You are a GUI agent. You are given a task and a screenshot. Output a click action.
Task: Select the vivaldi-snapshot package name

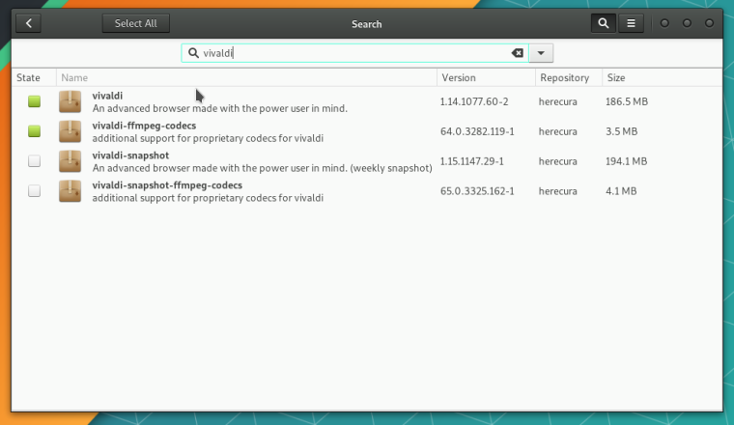(x=130, y=156)
